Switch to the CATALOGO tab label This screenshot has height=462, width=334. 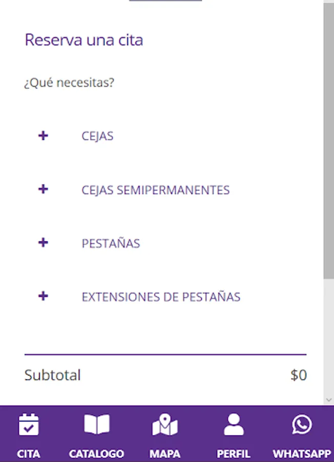point(96,454)
